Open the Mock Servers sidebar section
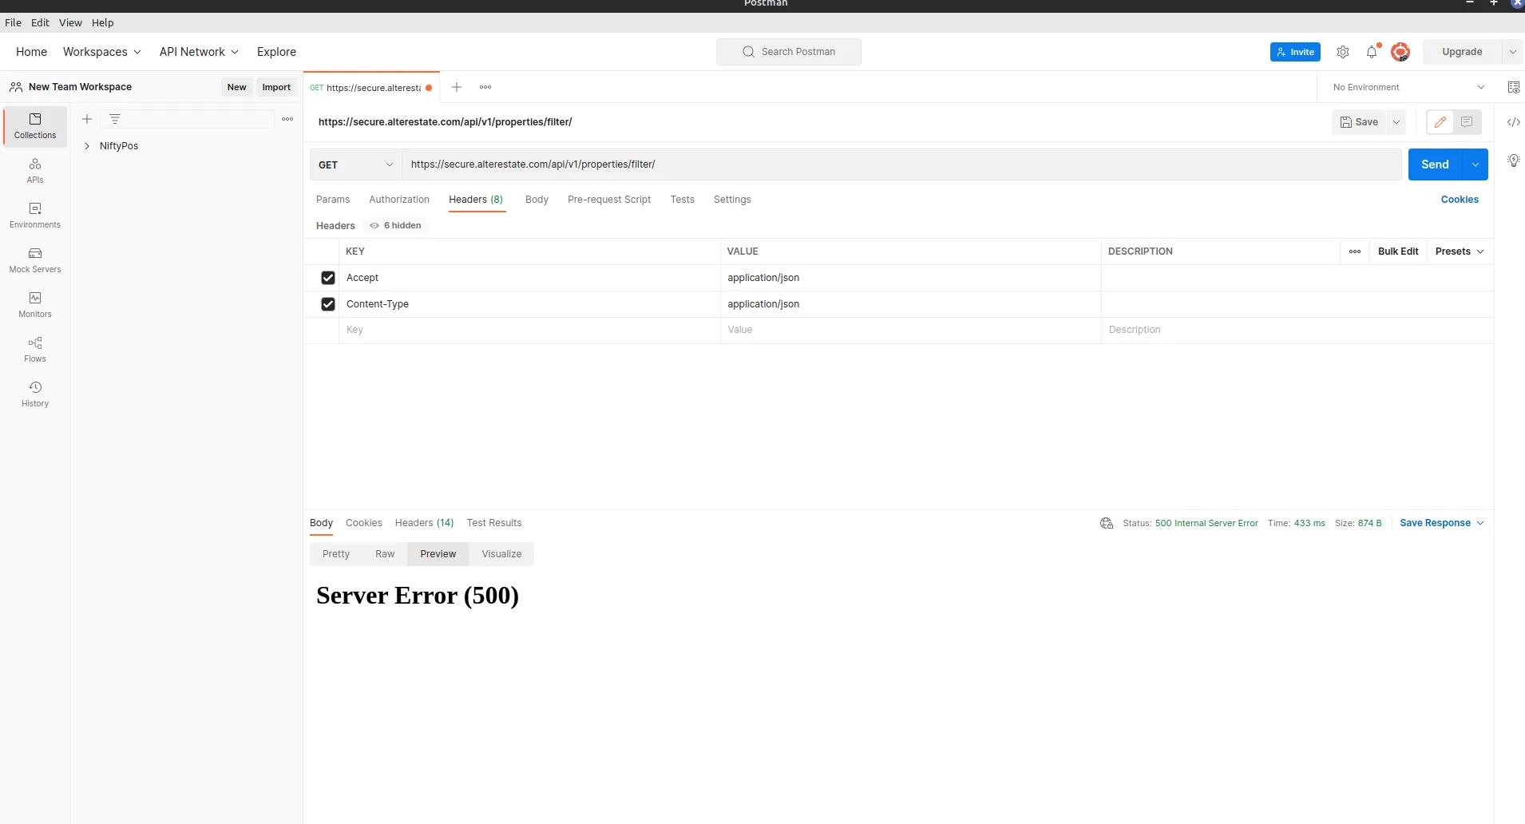Viewport: 1525px width, 824px height. [35, 260]
